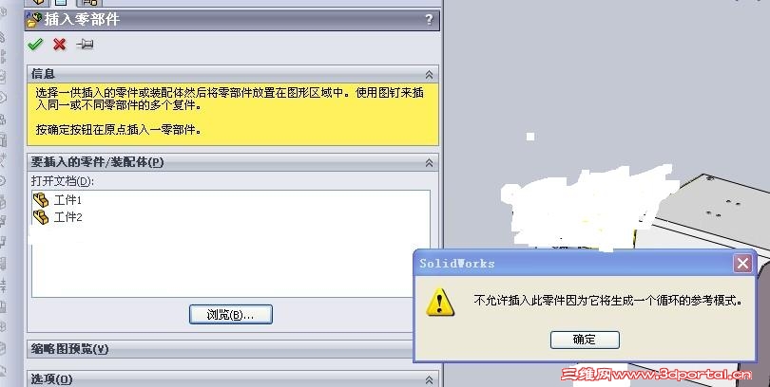This screenshot has width=770, height=387.
Task: Toggle the pushpin to keep panel open
Action: click(x=85, y=45)
